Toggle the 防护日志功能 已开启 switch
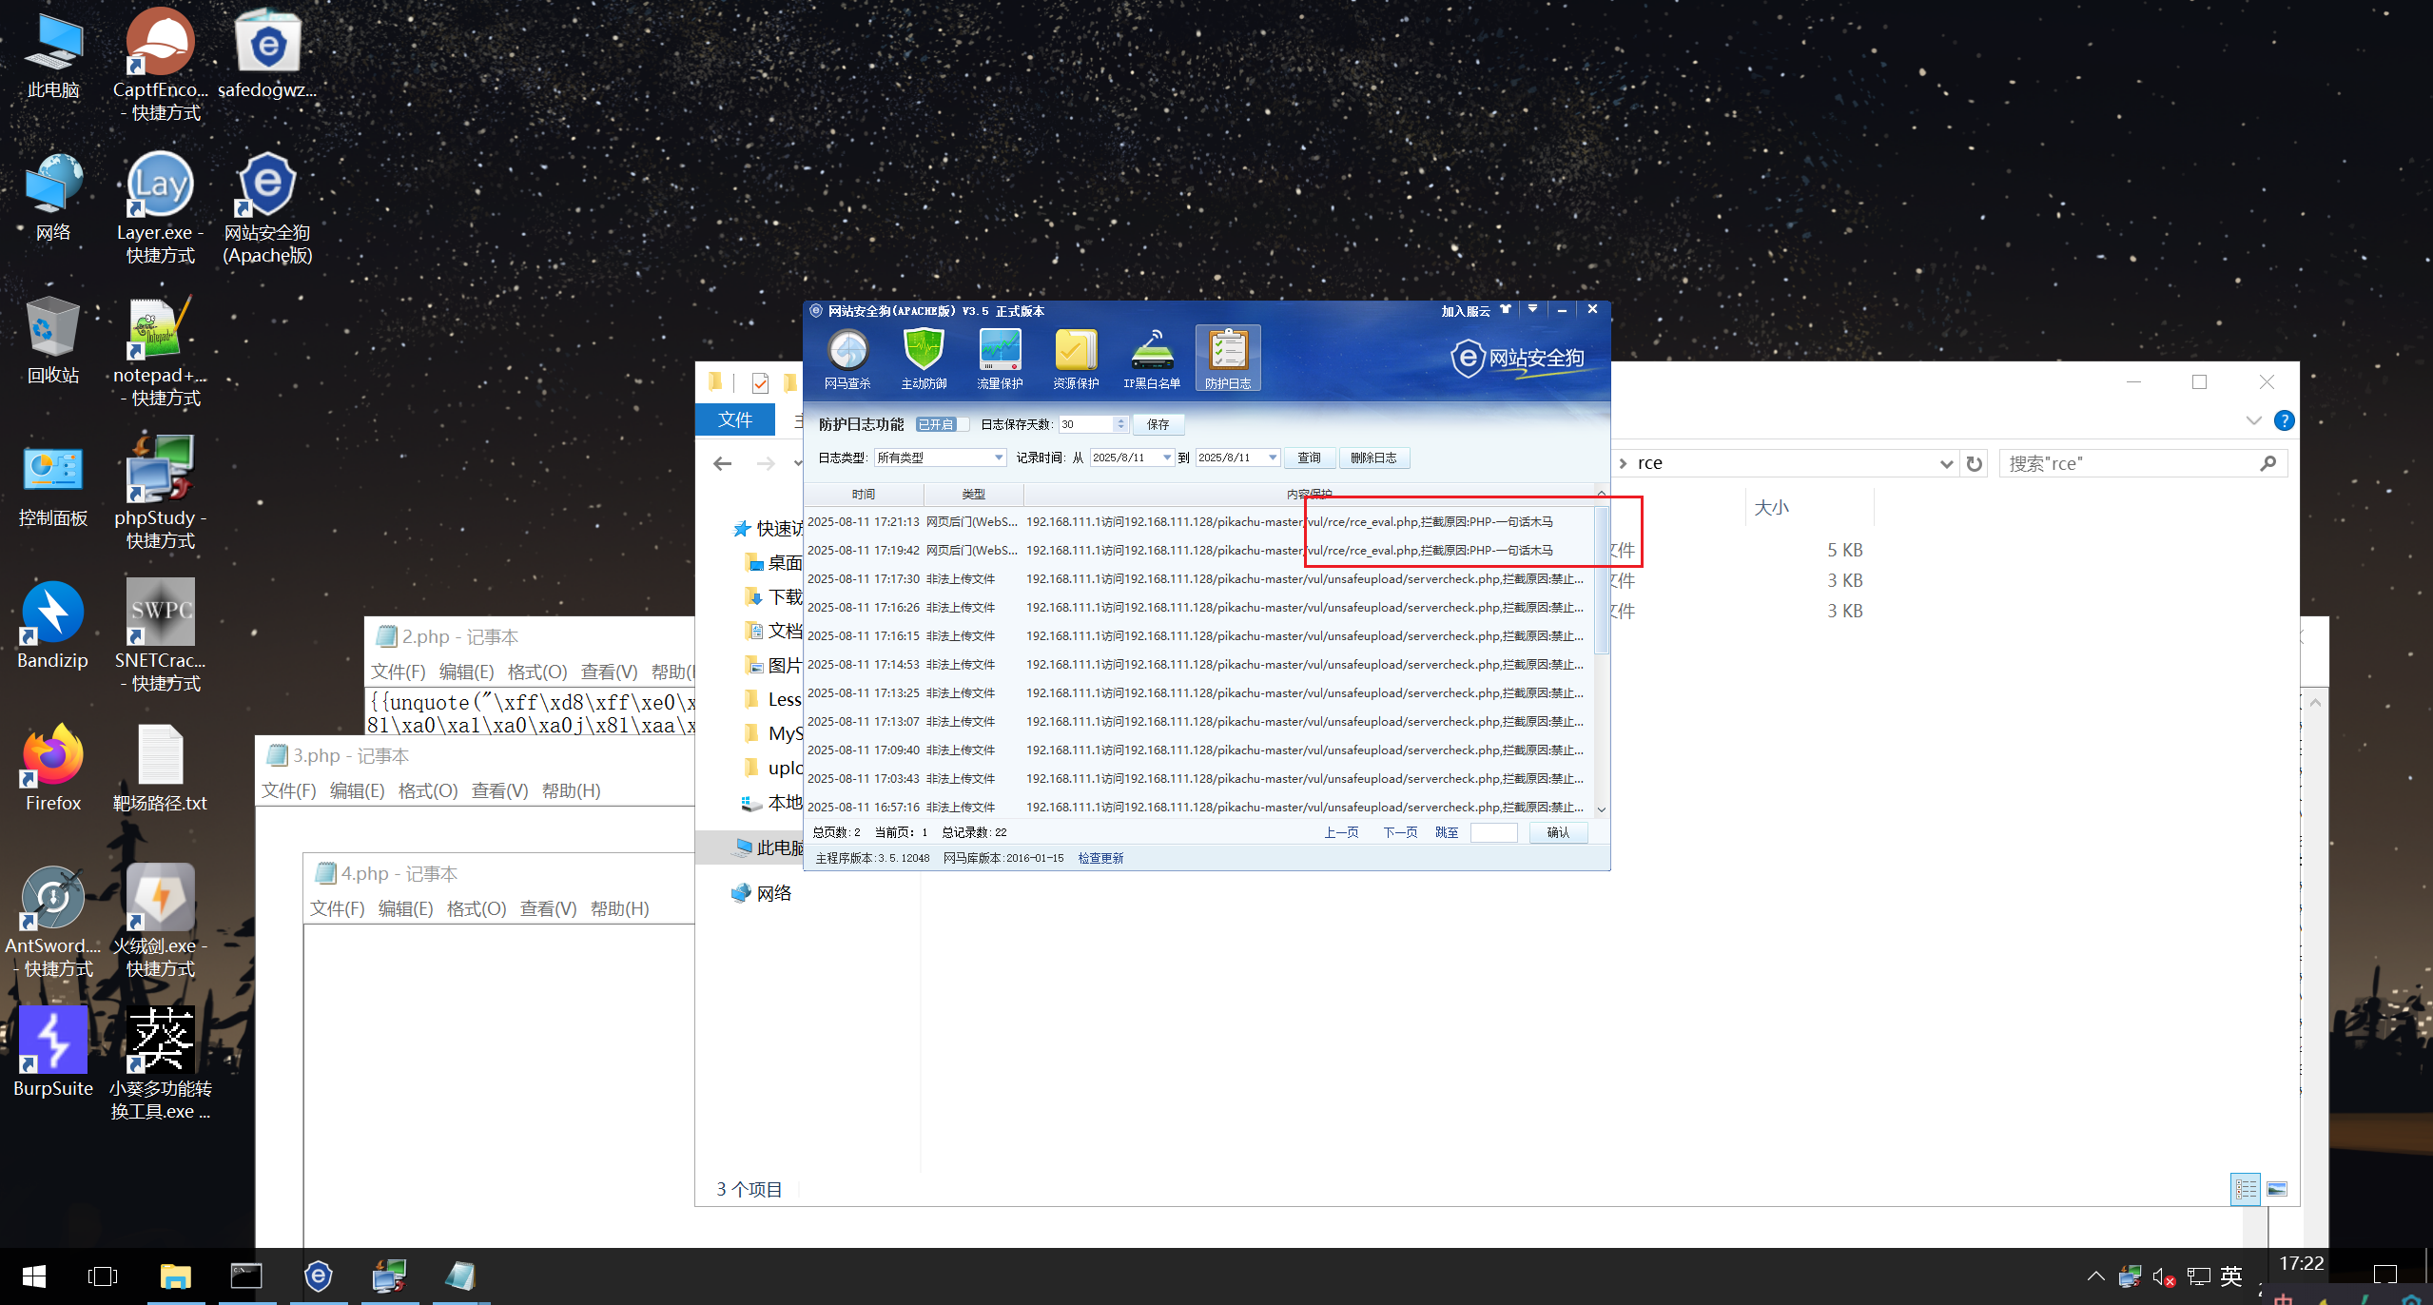This screenshot has width=2433, height=1305. 942,424
